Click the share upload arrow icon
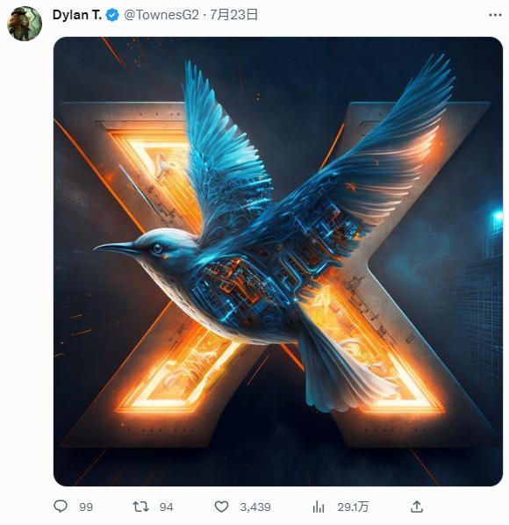The image size is (509, 525). (x=417, y=507)
